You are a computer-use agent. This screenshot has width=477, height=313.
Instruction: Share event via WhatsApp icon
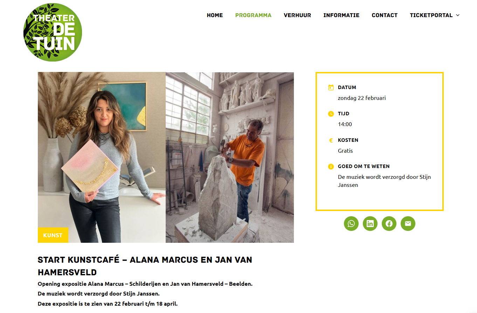point(351,224)
